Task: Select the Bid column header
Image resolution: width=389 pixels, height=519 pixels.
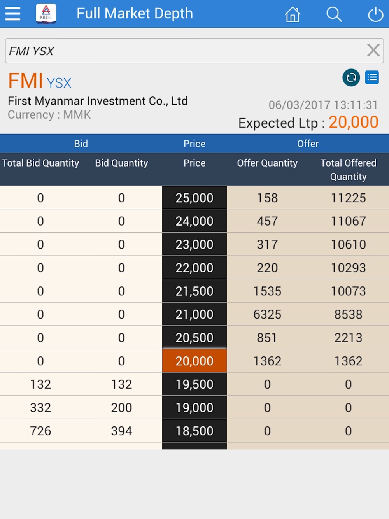Action: pos(81,144)
